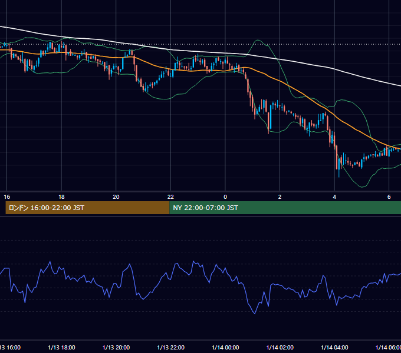
Task: Click the 1/13 18:00 time label
Action: tap(61, 347)
